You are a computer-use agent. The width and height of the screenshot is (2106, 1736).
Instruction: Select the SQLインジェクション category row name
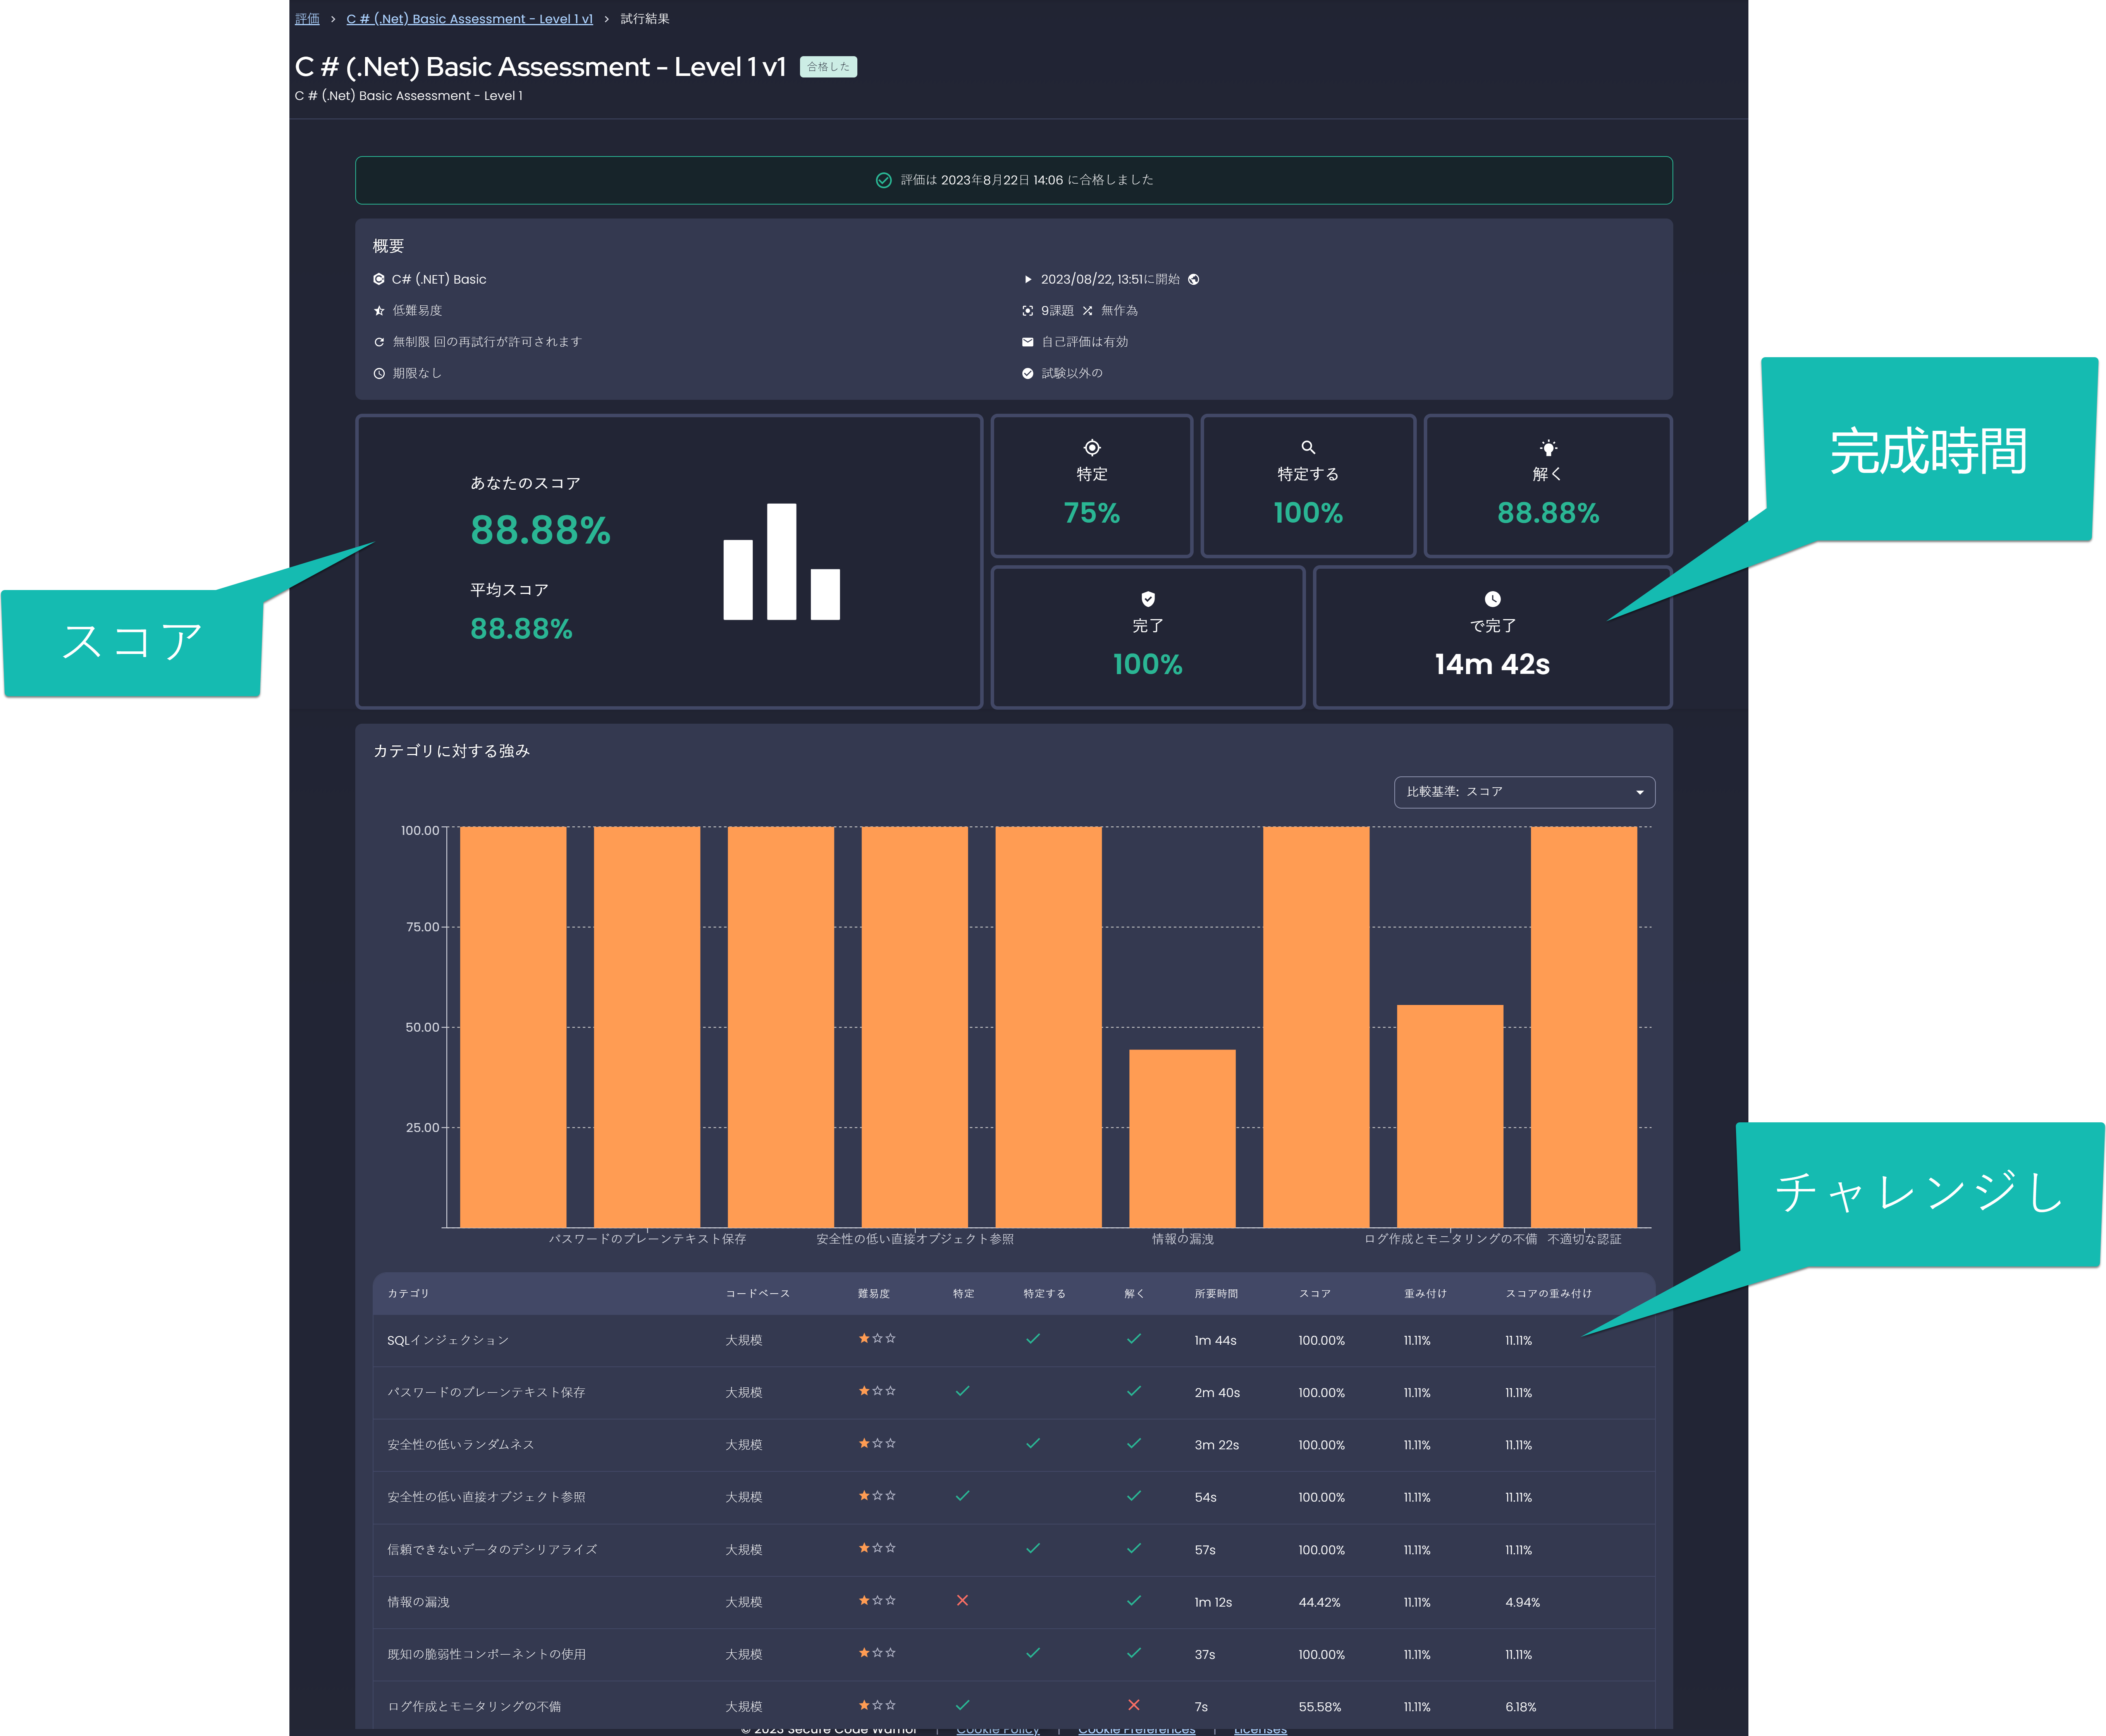click(x=448, y=1340)
